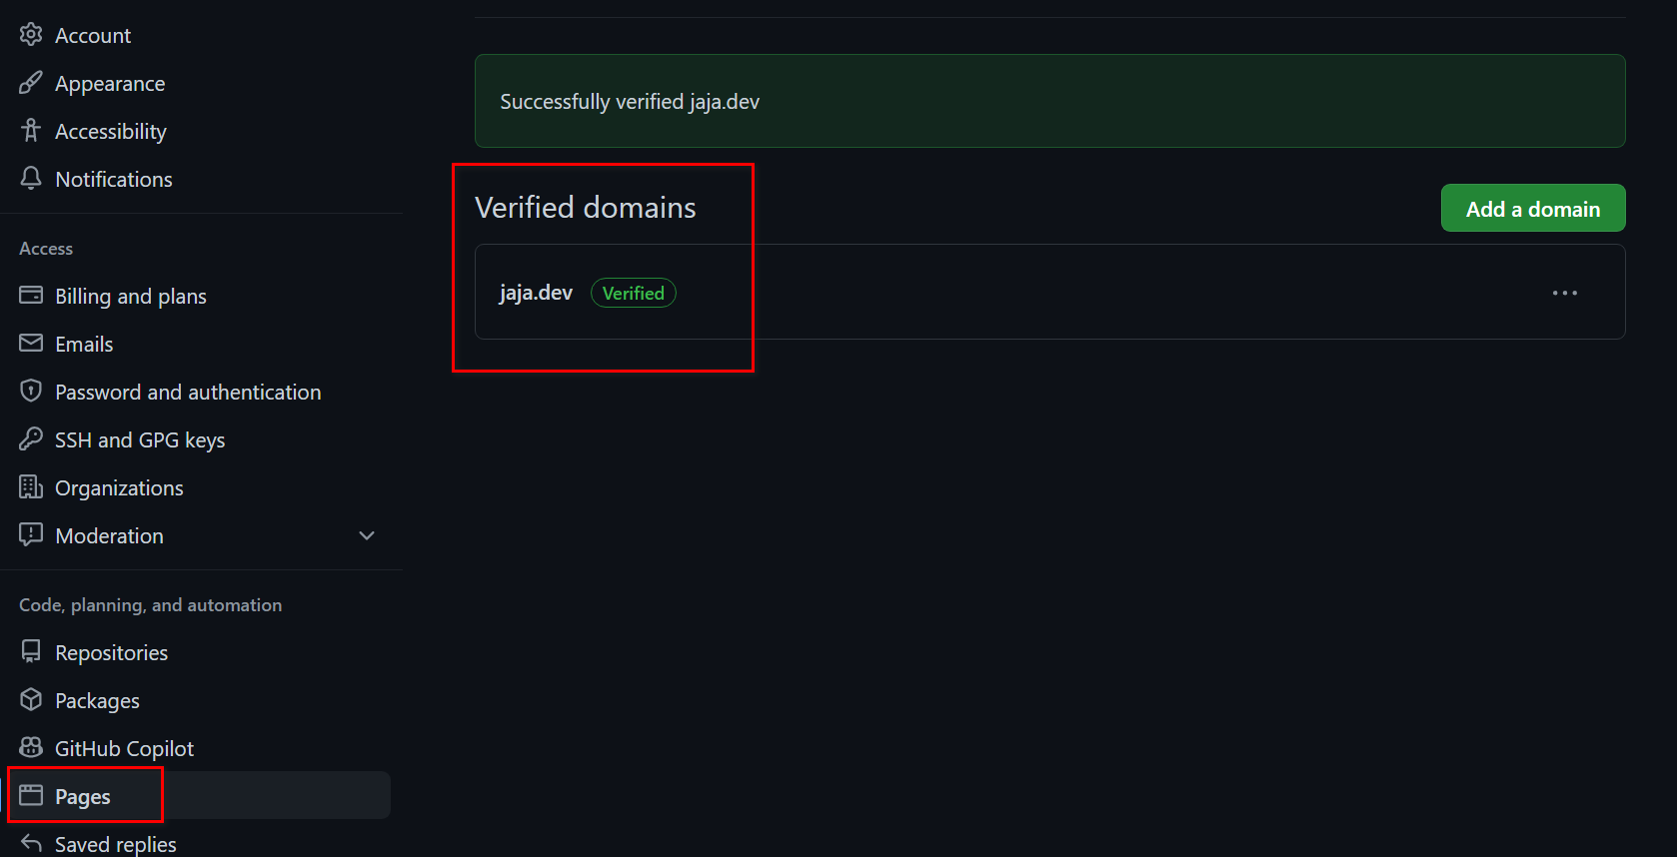Open Moderation settings item
The width and height of the screenshot is (1677, 857).
click(x=109, y=536)
